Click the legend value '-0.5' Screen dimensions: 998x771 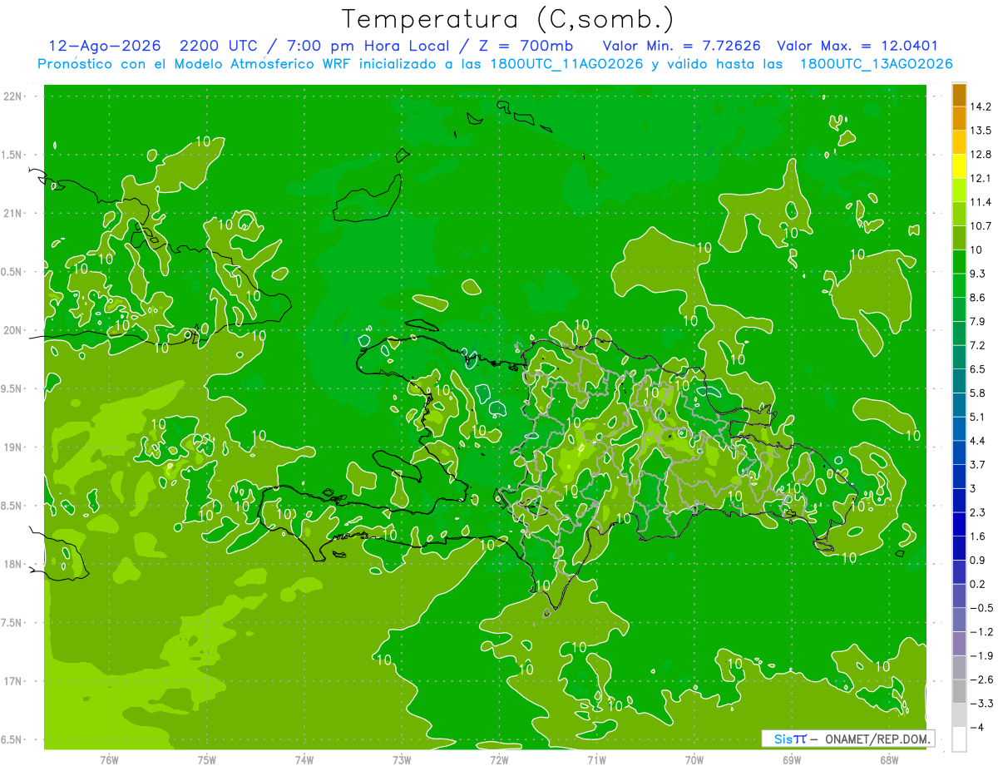point(981,608)
